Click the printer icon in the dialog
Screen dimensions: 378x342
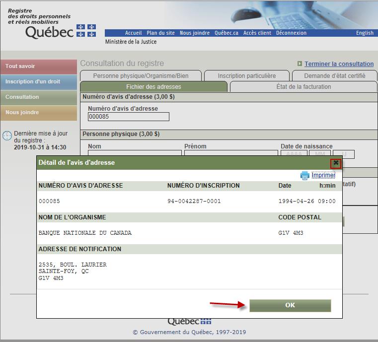click(304, 175)
